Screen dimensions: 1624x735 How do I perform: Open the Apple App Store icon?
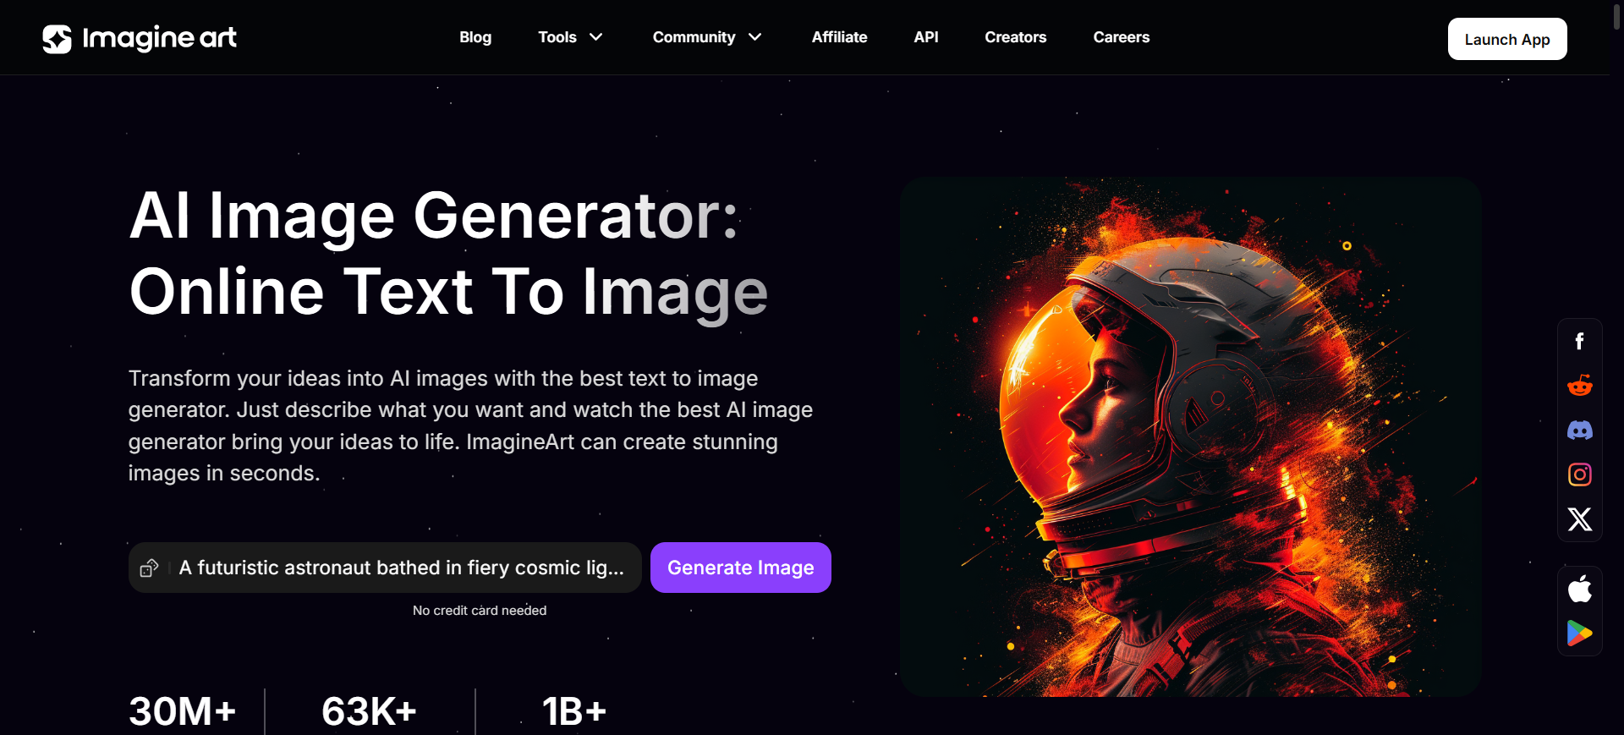(1579, 589)
